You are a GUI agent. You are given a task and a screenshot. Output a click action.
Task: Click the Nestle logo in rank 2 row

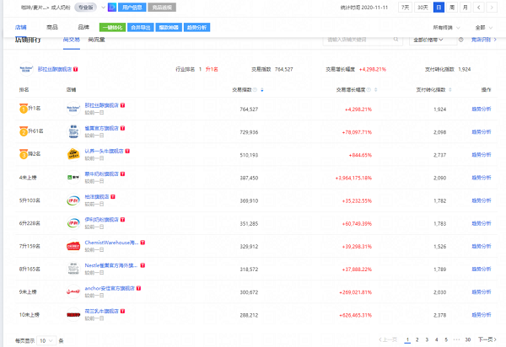point(73,131)
